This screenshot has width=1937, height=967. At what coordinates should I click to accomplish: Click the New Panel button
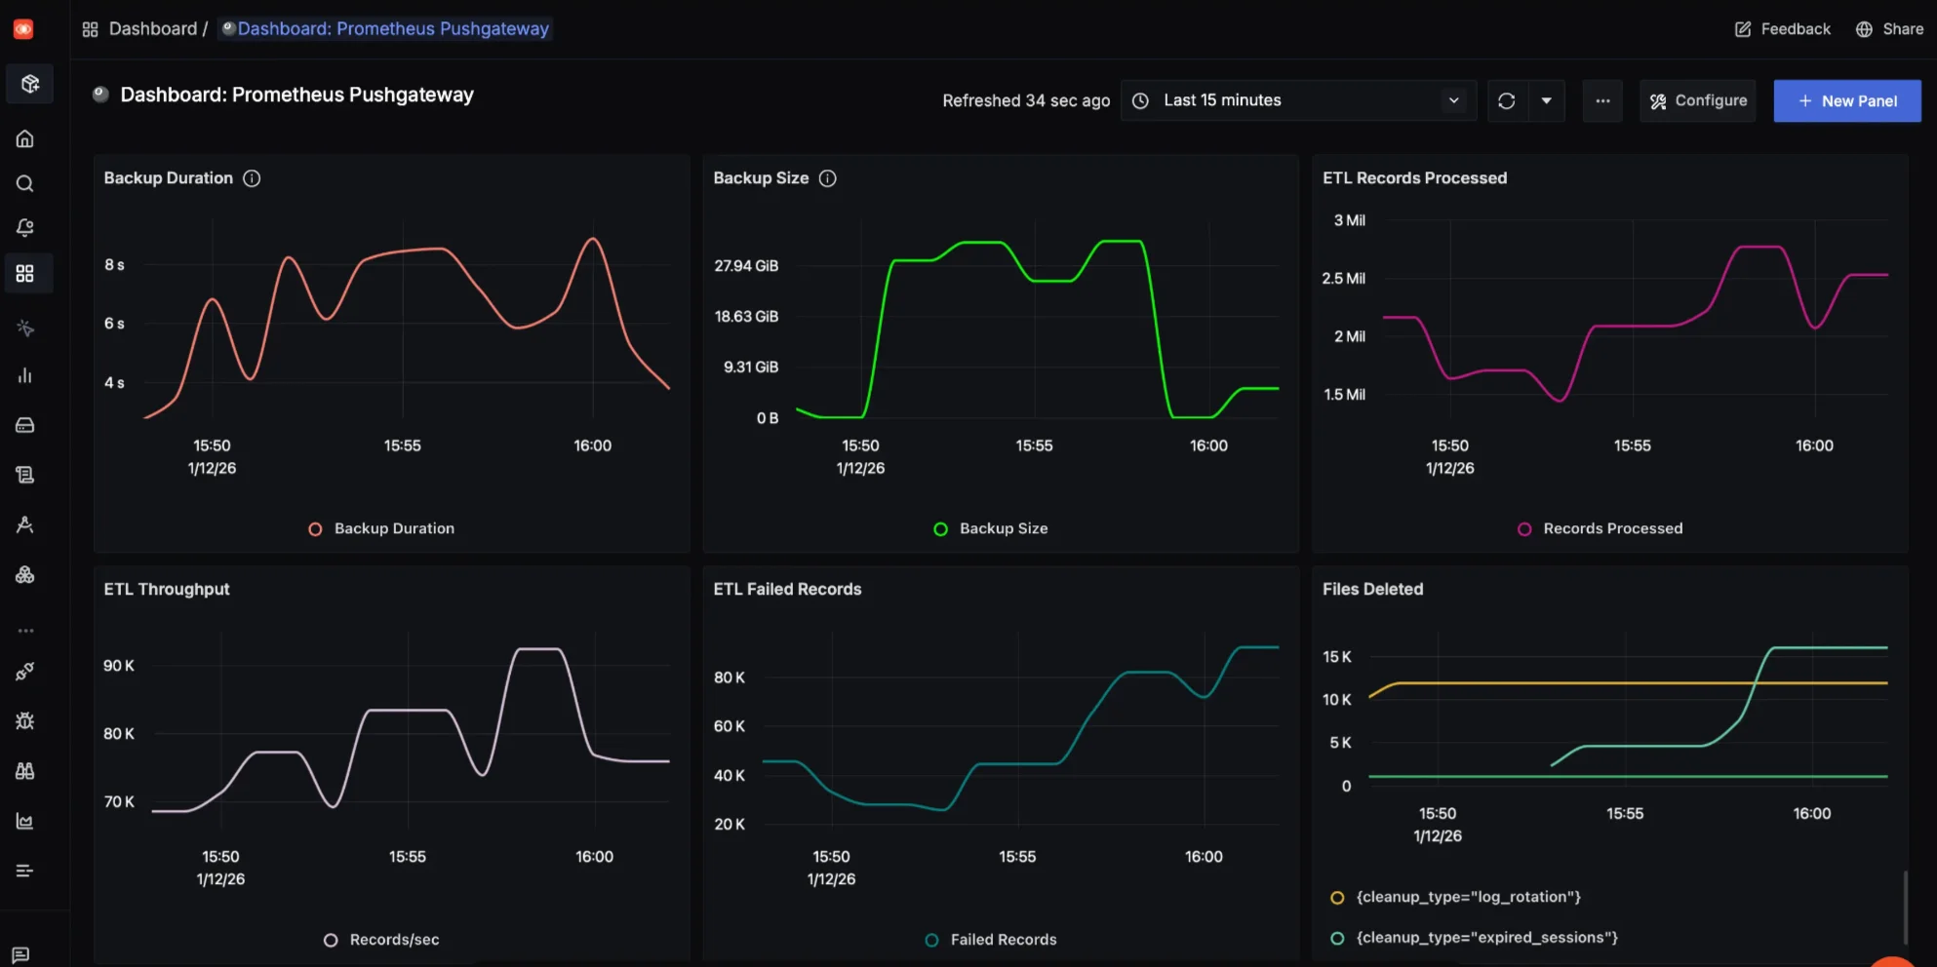click(1846, 100)
